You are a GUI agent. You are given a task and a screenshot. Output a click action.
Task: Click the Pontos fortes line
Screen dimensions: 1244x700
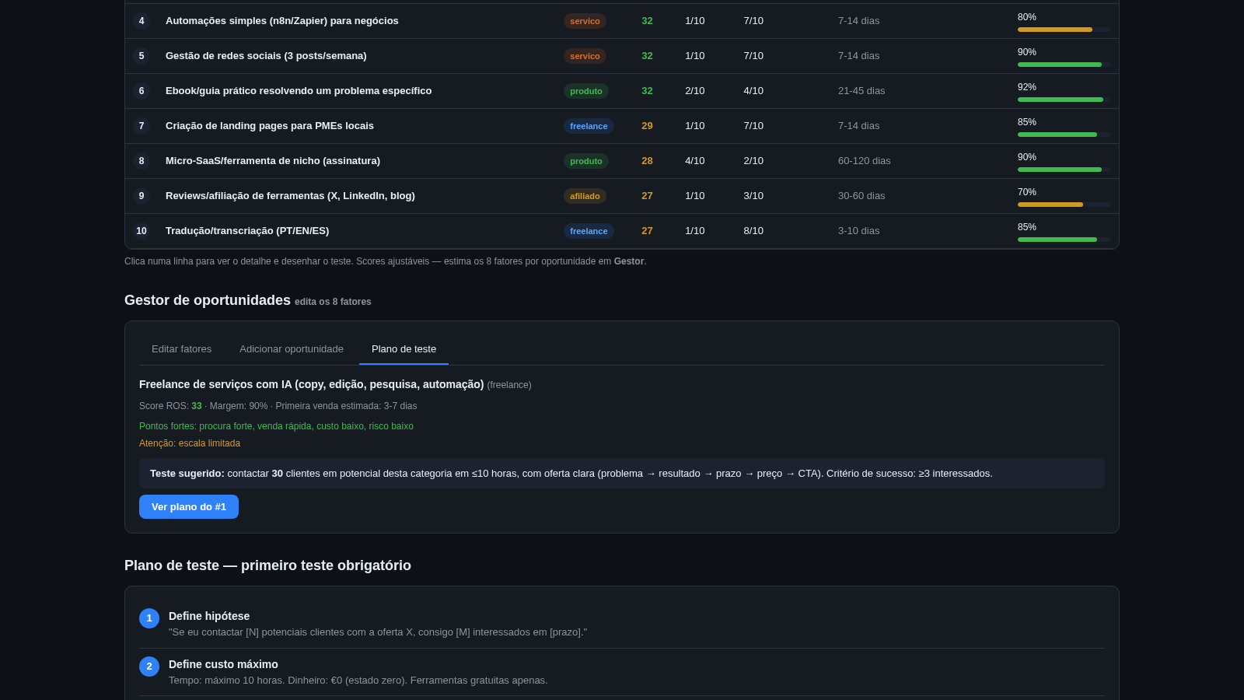tap(276, 426)
